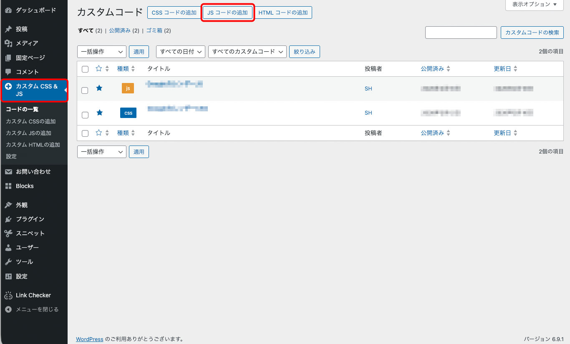Click the JS コードの追加 button
Viewport: 570px width, 344px height.
pos(227,13)
